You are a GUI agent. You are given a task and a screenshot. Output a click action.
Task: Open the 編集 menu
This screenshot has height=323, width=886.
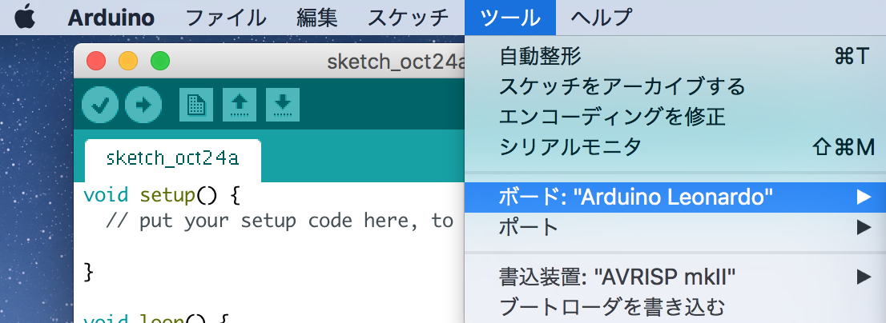[x=317, y=18]
